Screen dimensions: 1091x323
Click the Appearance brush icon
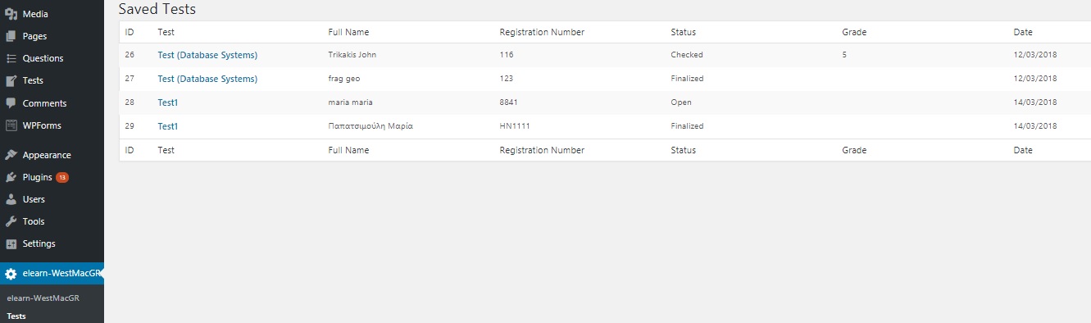click(11, 155)
